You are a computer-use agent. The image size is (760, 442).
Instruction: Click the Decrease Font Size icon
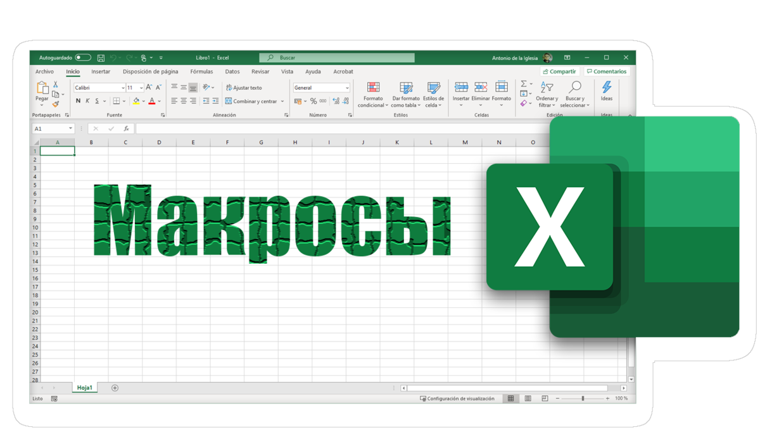pos(158,88)
